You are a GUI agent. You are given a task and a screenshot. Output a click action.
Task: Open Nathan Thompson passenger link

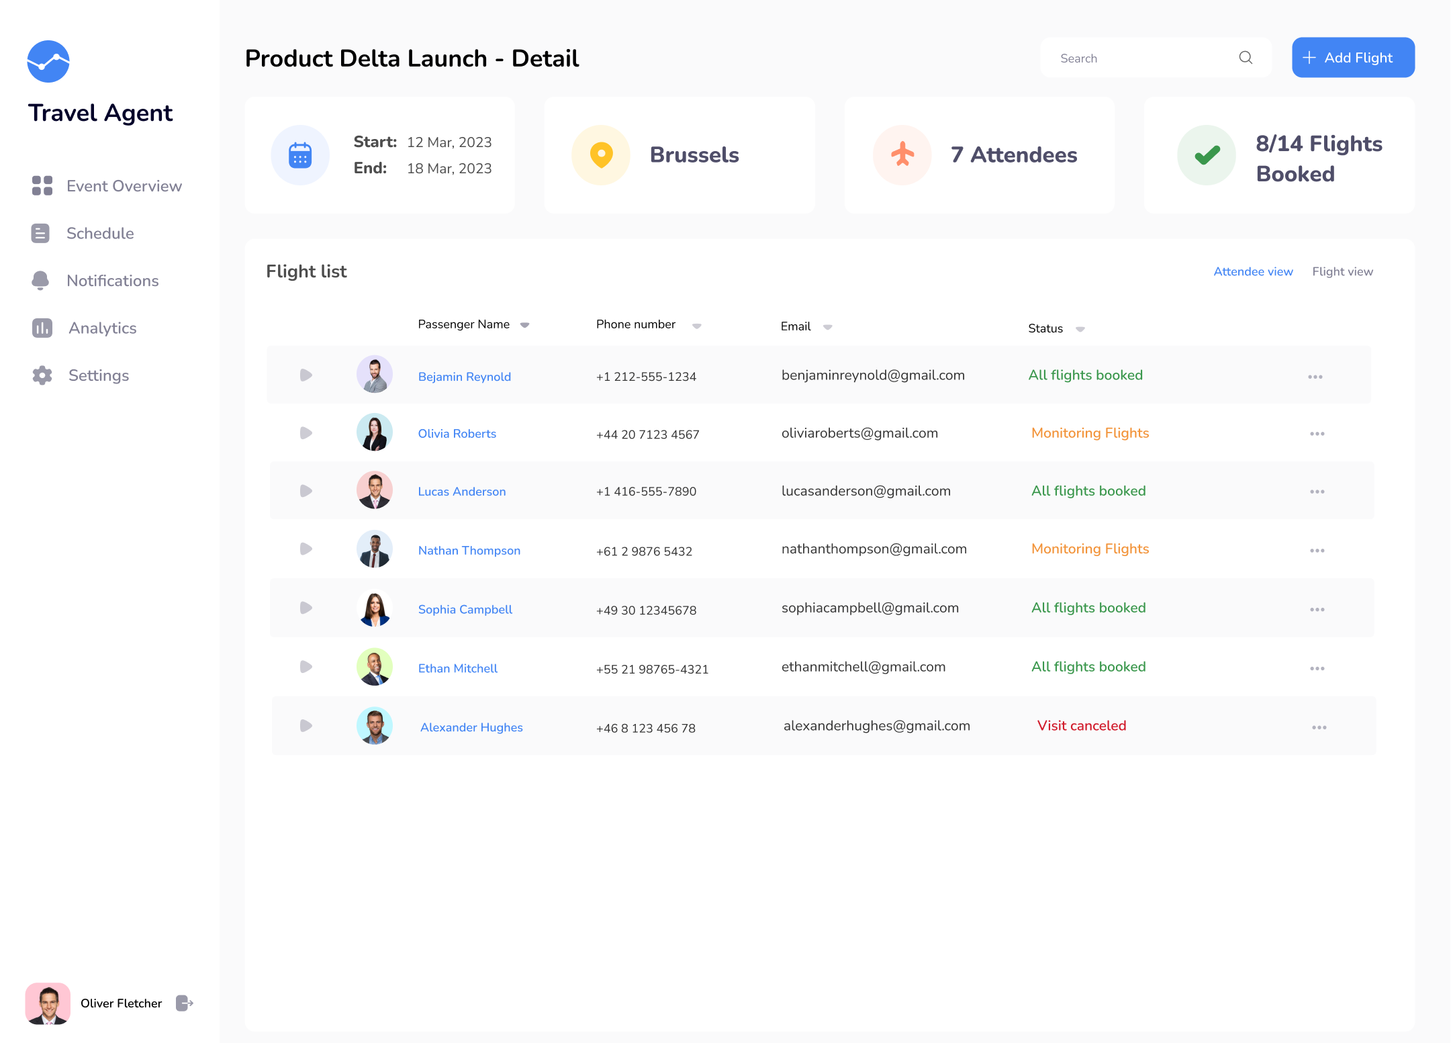tap(469, 551)
